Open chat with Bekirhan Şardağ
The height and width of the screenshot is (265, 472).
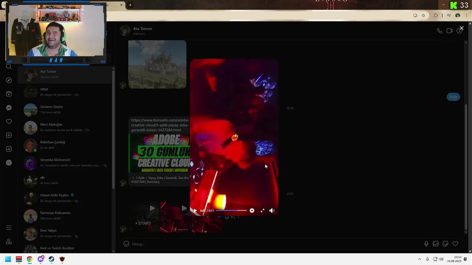coord(66,145)
